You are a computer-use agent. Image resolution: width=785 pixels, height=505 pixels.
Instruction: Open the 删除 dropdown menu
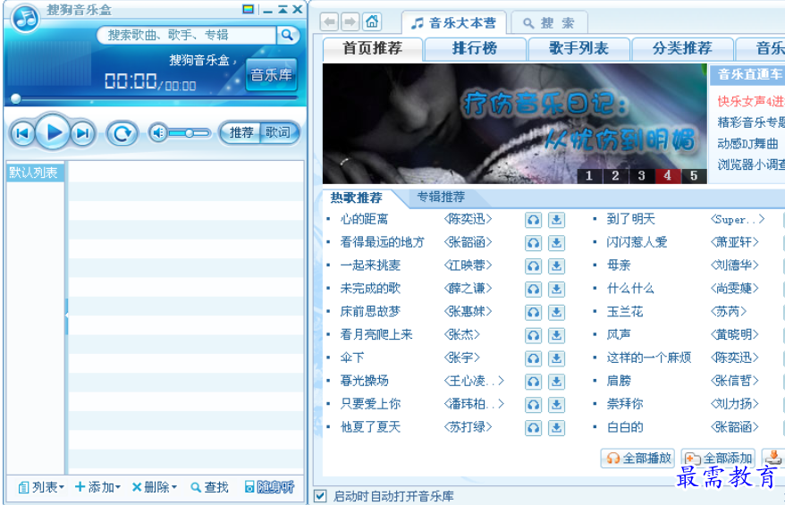pyautogui.click(x=154, y=487)
